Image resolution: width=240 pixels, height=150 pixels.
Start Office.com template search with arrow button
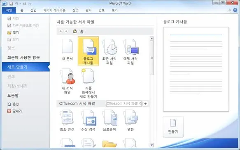(145, 104)
